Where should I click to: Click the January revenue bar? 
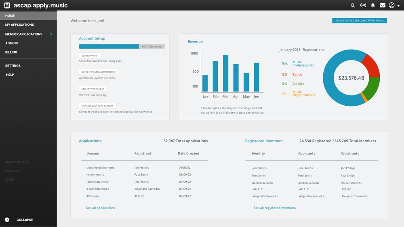click(205, 83)
